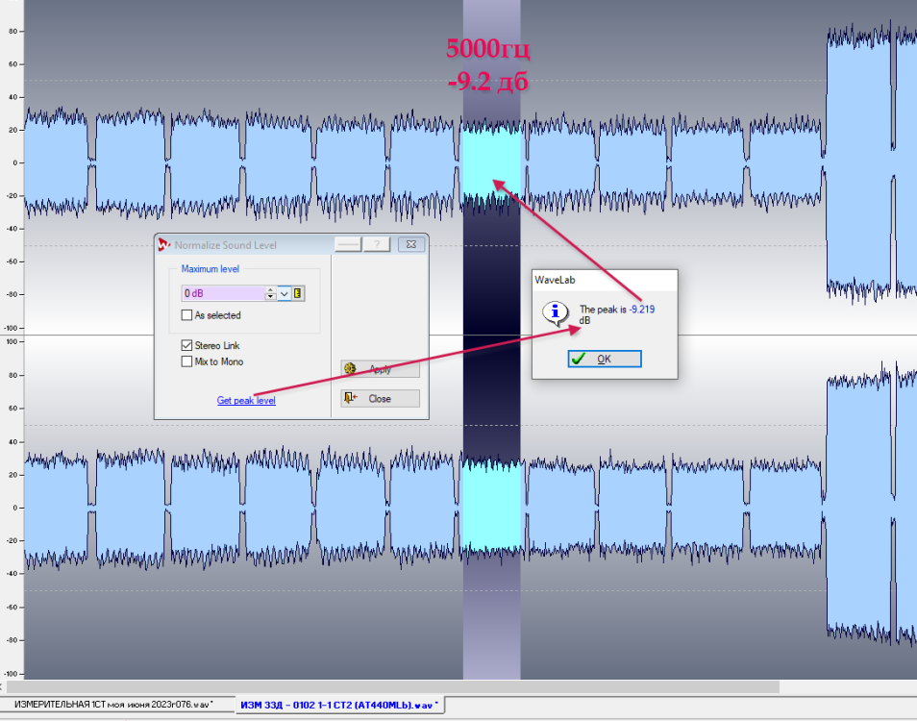Image resolution: width=917 pixels, height=721 pixels.
Task: Select the ИЗМ ЗЗД - 0102 wav tab
Action: coord(337,706)
